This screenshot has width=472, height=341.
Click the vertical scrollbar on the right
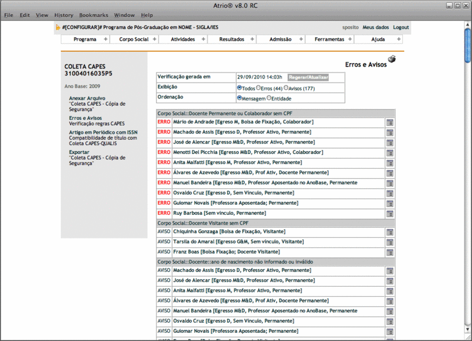point(467,177)
